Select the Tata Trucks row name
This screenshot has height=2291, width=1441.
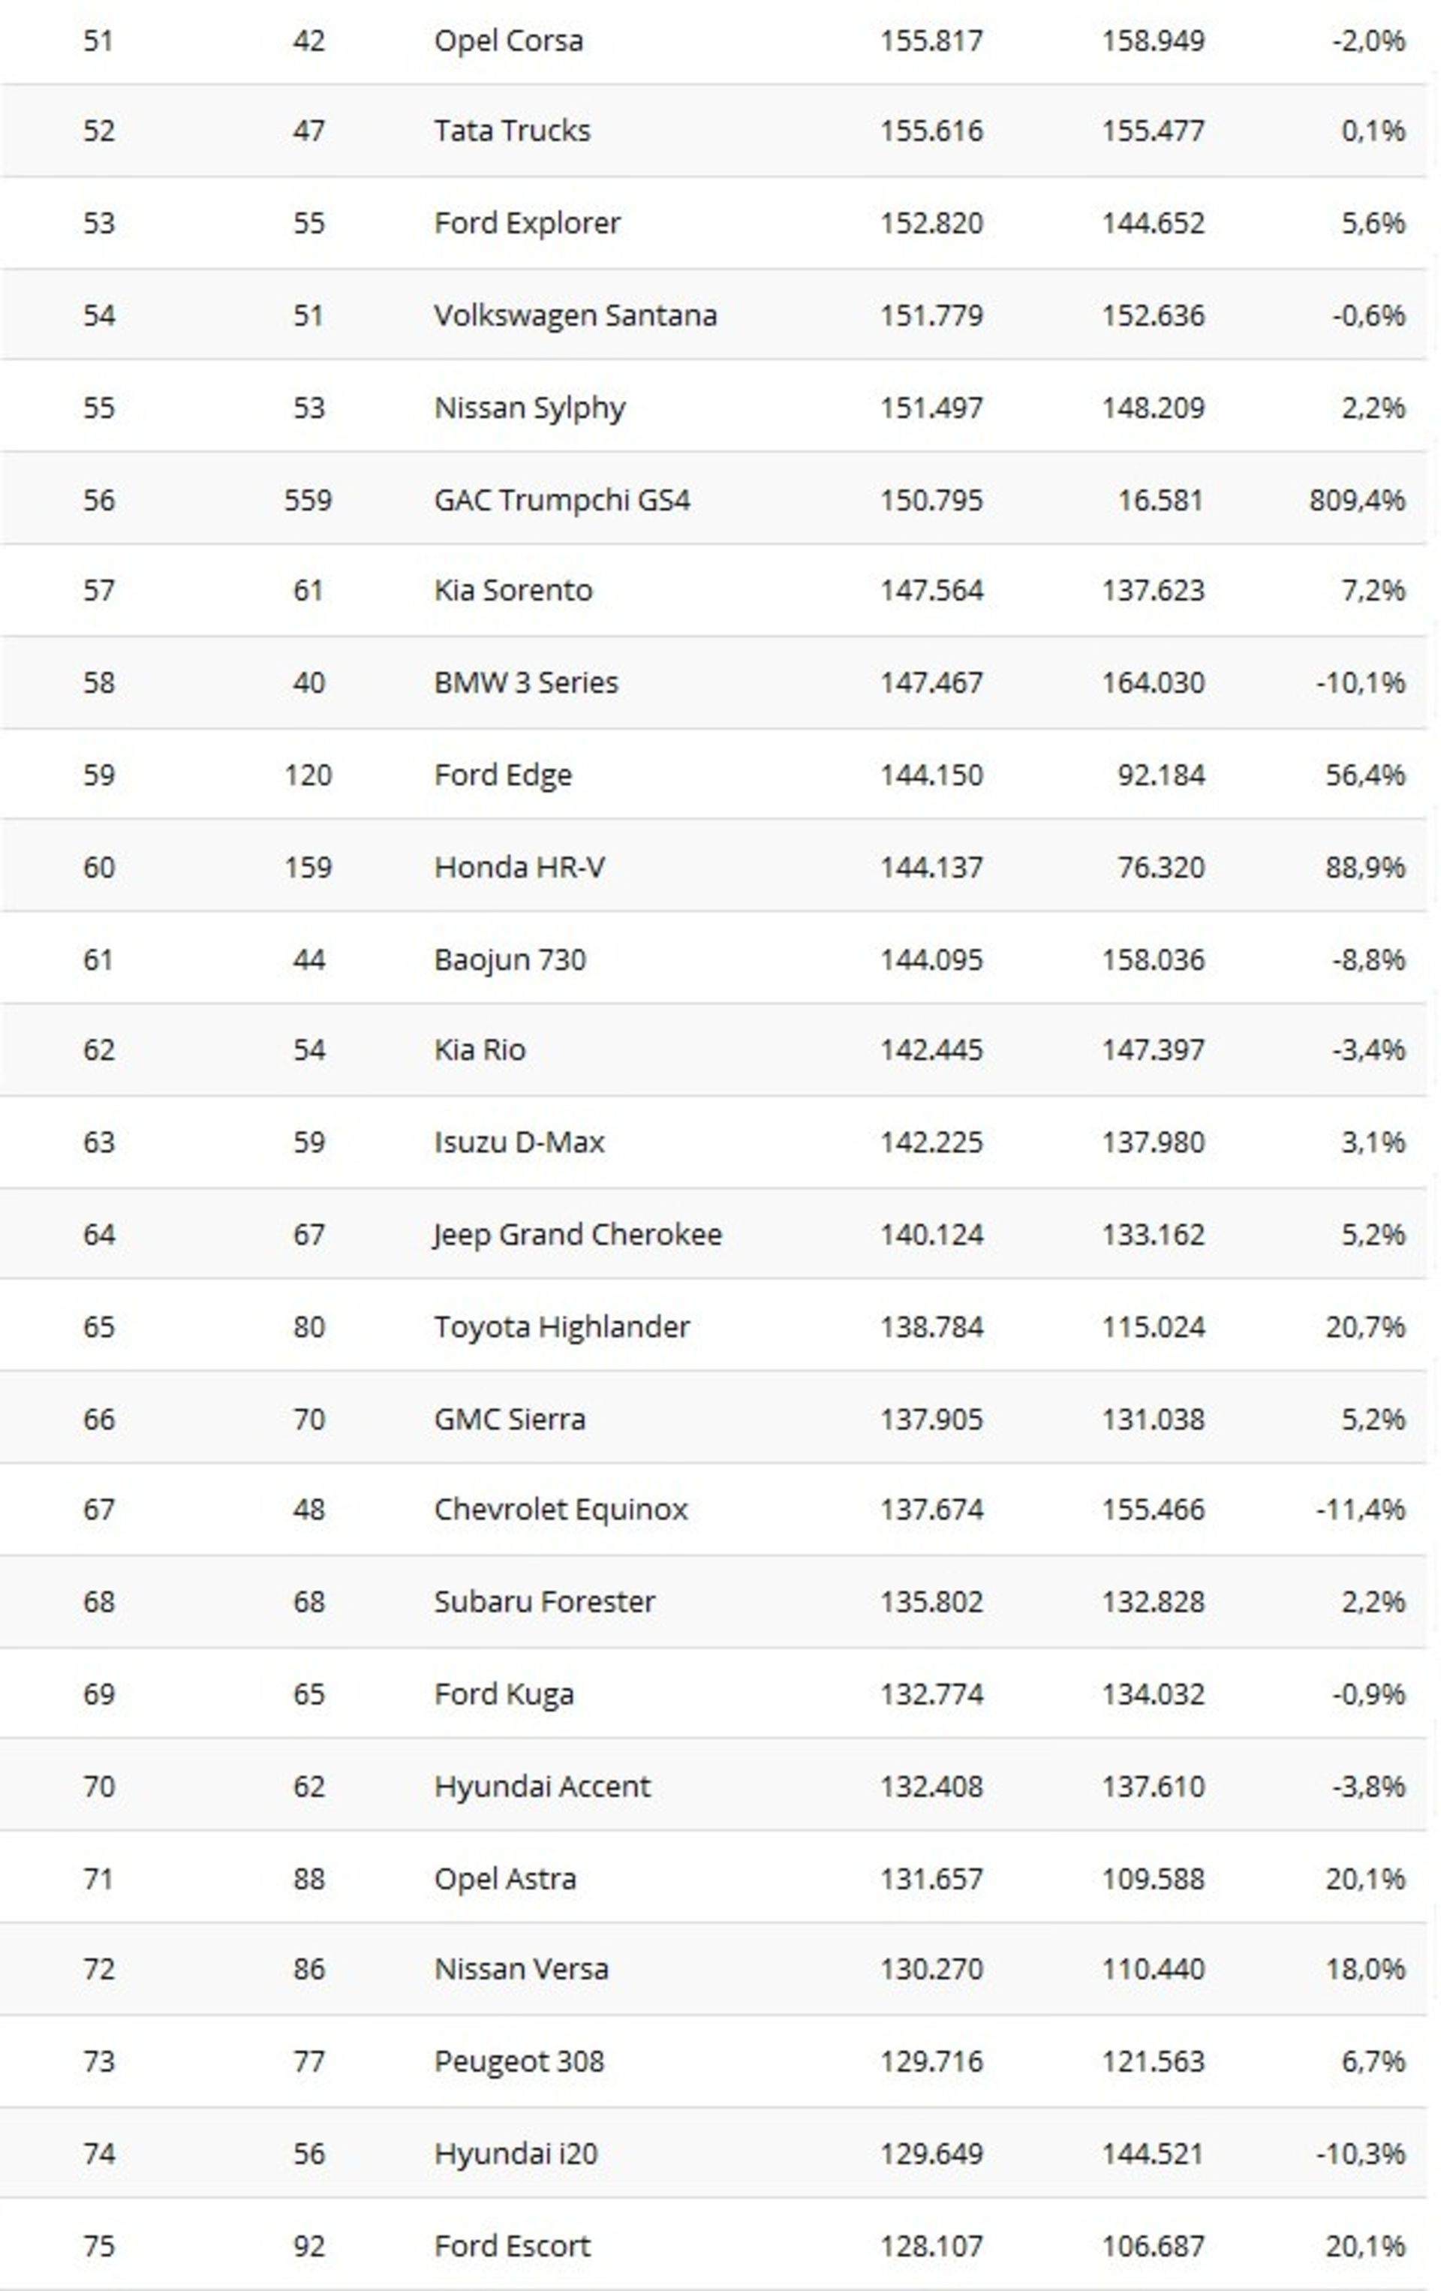click(512, 131)
